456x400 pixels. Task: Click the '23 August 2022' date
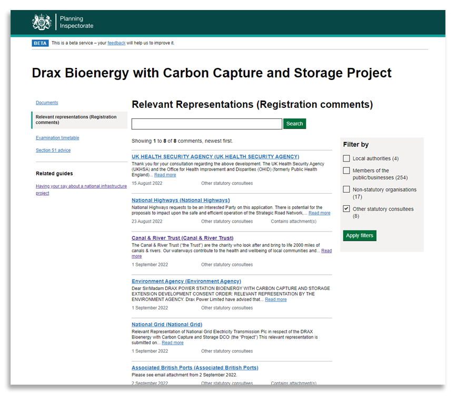click(x=147, y=222)
